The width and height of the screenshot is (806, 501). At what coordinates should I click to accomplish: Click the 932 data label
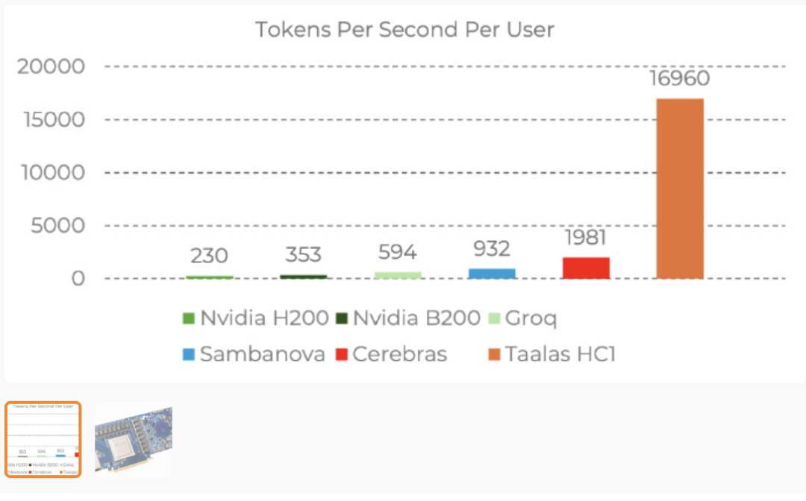click(x=492, y=249)
